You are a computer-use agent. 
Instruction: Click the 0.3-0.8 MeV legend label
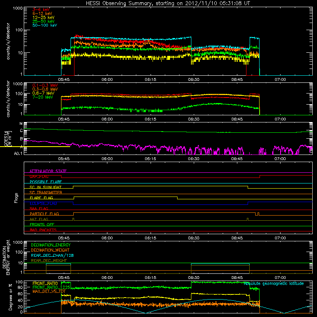point(45,89)
